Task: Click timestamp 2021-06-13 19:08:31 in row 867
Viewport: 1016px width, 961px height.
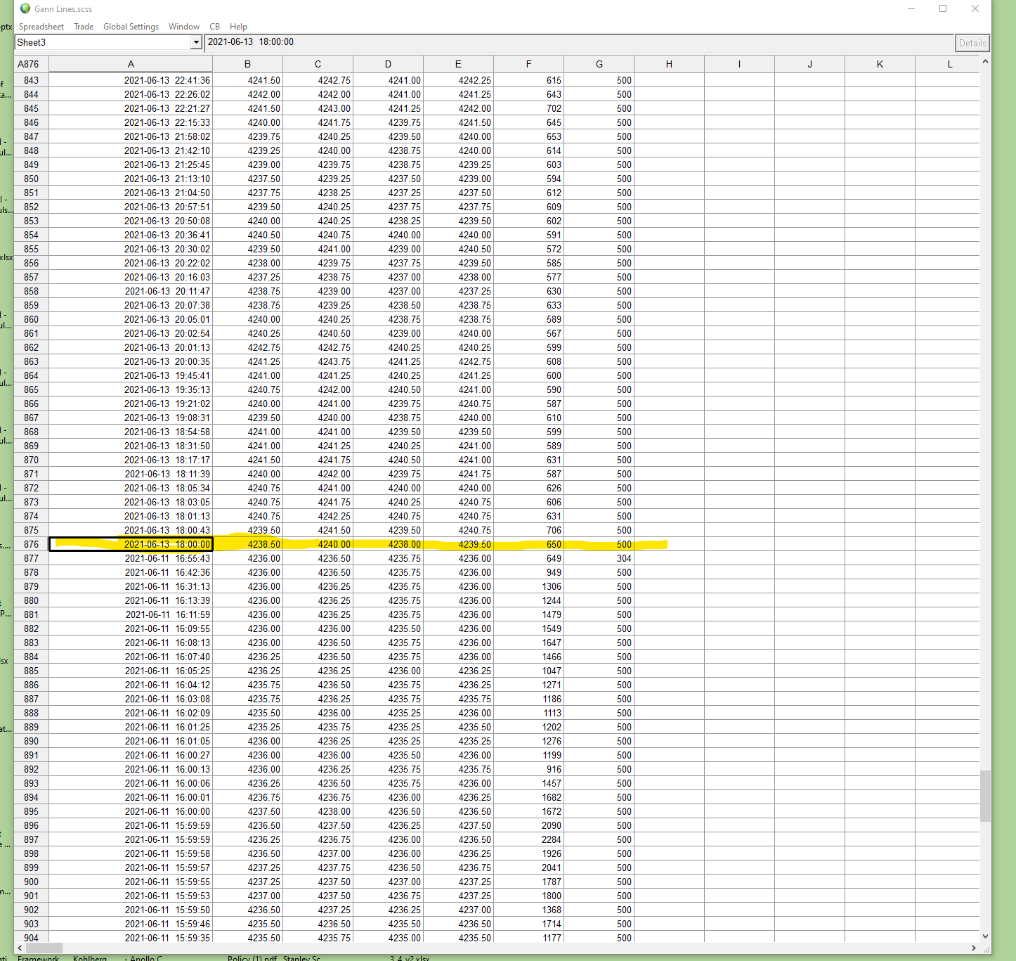Action: click(131, 418)
